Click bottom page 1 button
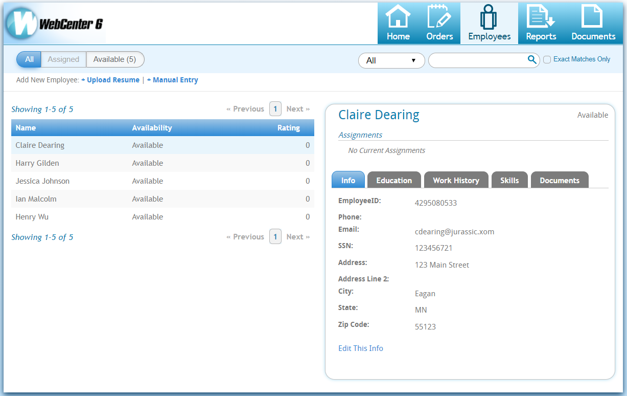 pyautogui.click(x=275, y=237)
